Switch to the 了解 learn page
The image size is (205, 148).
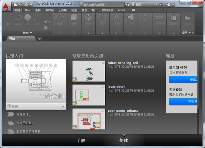click(x=81, y=140)
